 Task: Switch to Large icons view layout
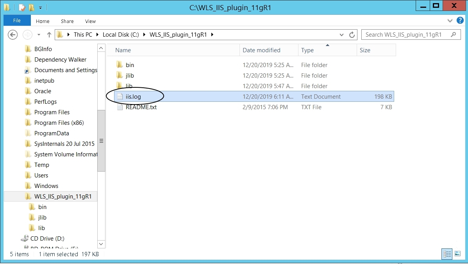(x=457, y=253)
